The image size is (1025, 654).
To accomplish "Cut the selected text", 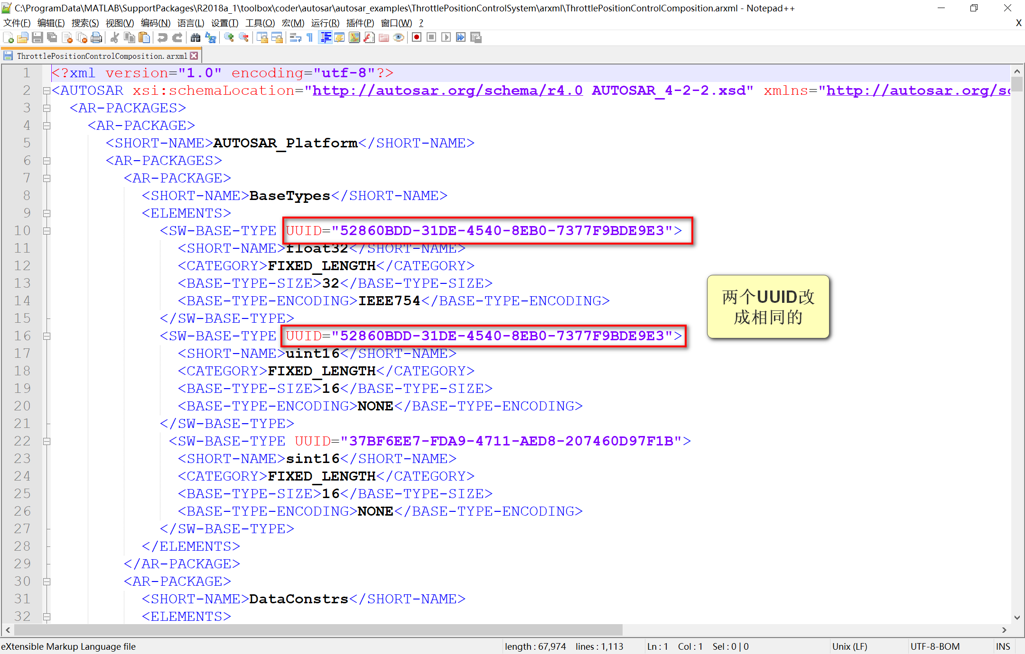I will [x=114, y=37].
